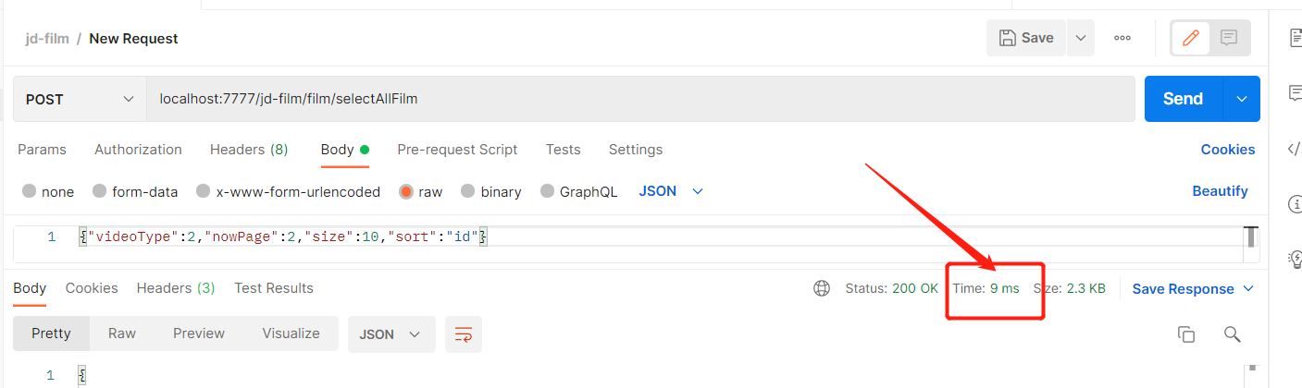Choose the x-www-form-urlencoded radio button
The height and width of the screenshot is (388, 1302).
pos(204,192)
